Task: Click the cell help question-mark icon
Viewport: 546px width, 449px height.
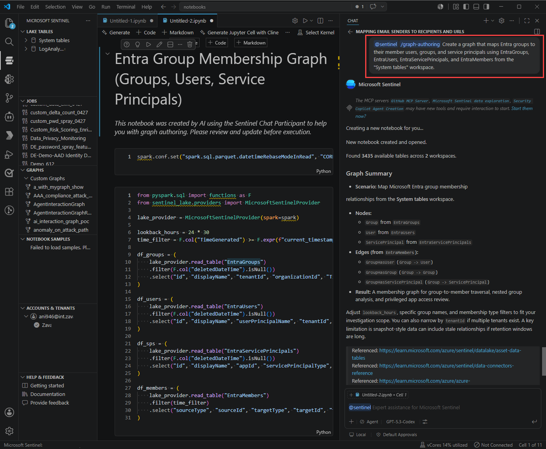Action: coord(127,44)
